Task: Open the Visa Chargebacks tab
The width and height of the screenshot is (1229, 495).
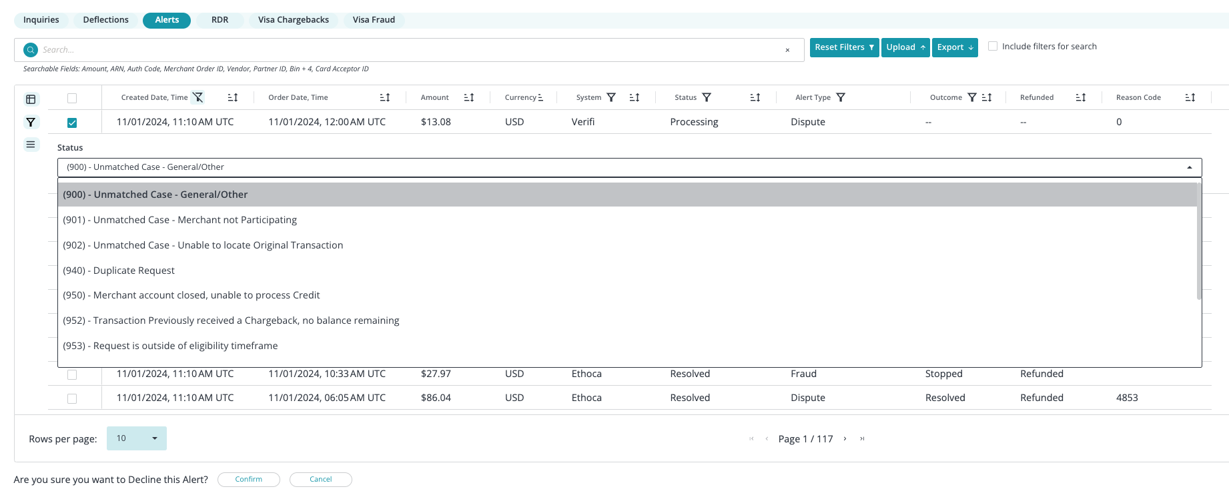Action: [x=294, y=20]
